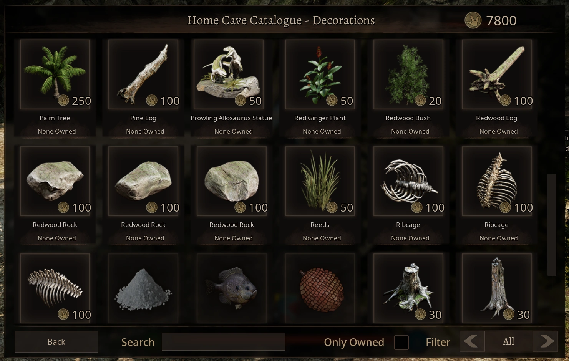Select the first Ribcage item with the horizontal spine
569x361 pixels.
click(x=408, y=181)
